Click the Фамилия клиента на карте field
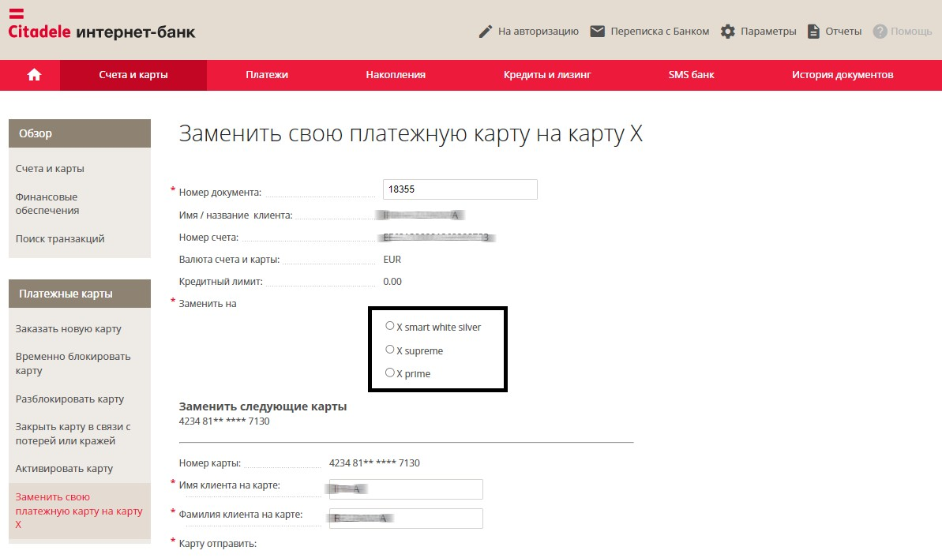The image size is (942, 558). [406, 519]
